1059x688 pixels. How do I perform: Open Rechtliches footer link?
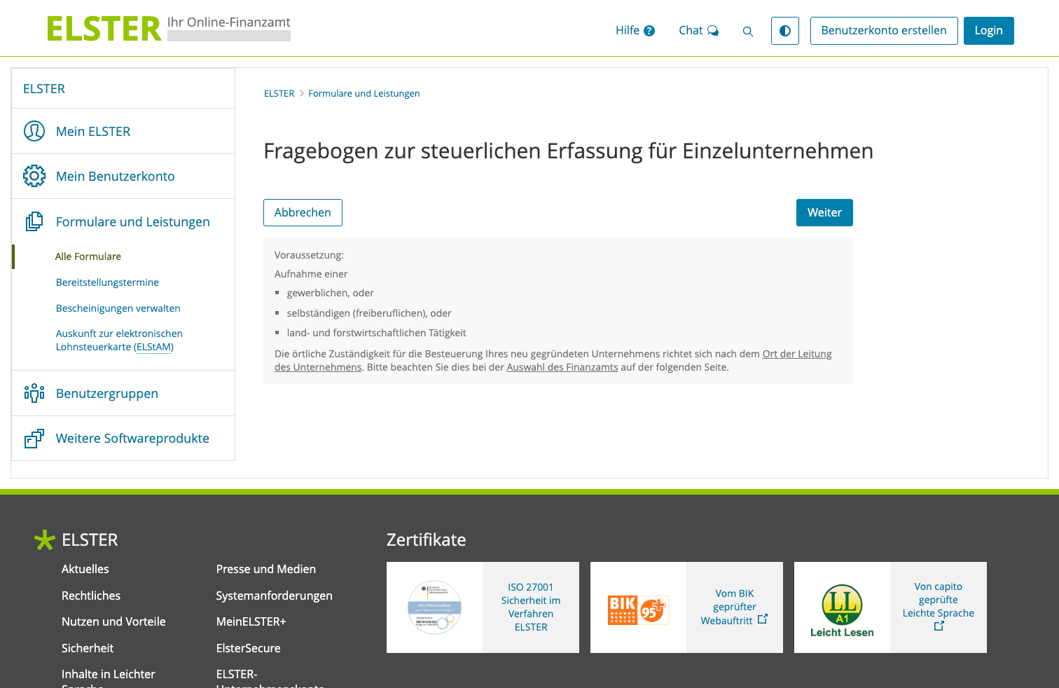click(91, 596)
